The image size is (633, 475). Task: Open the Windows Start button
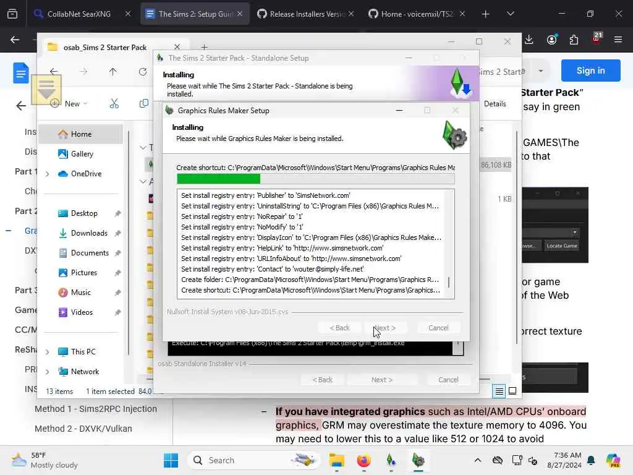(171, 460)
